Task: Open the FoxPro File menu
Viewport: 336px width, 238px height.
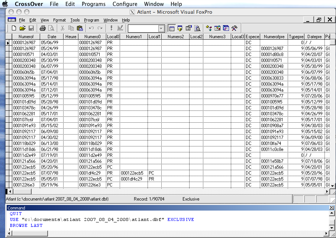Action: 22,20
